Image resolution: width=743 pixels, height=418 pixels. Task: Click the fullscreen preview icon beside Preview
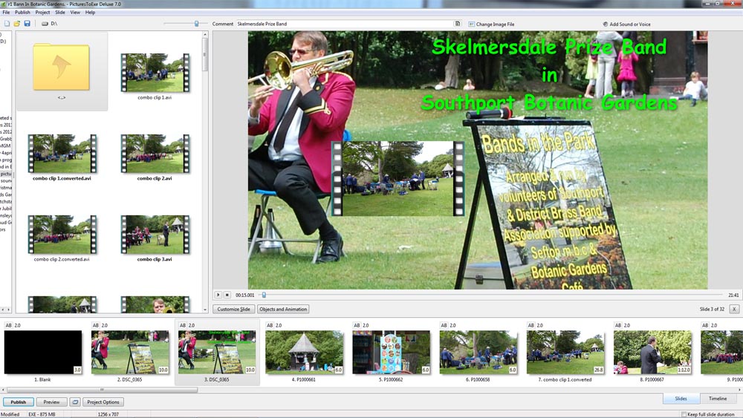tap(75, 402)
